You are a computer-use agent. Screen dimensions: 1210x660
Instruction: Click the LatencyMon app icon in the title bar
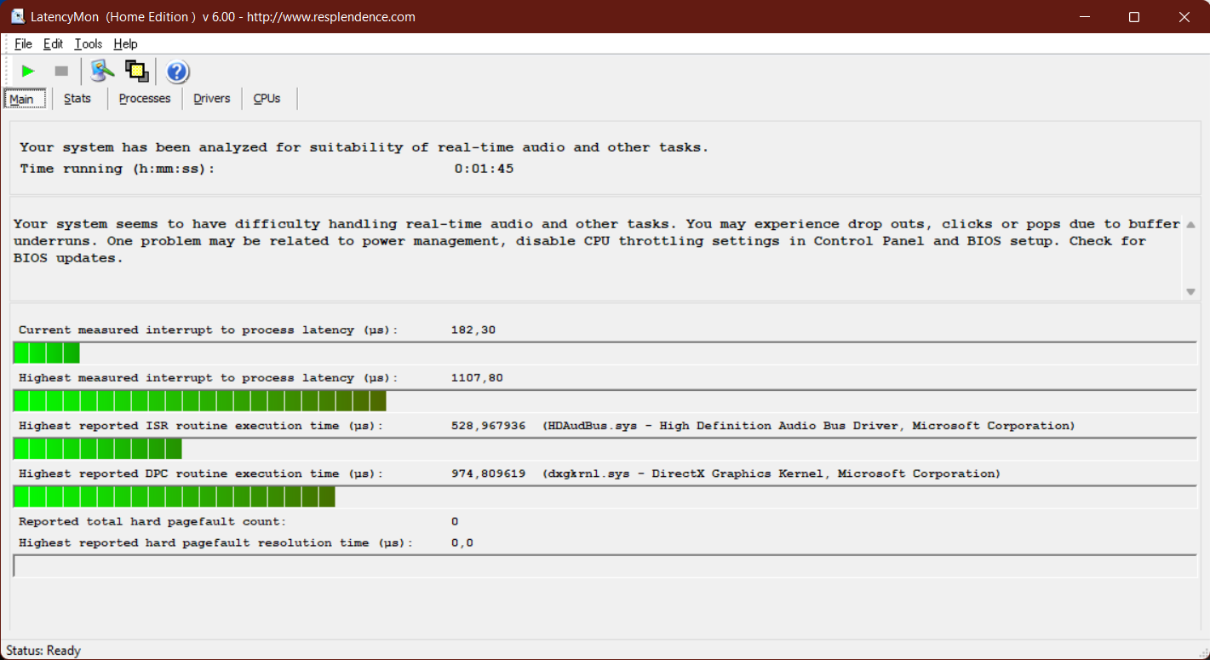(x=17, y=17)
